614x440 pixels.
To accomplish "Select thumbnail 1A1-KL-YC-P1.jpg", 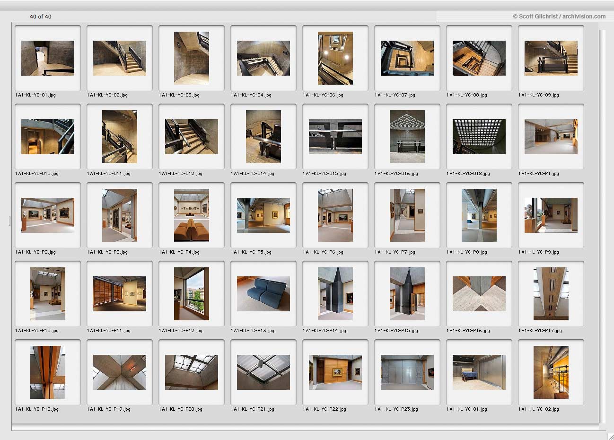I will pyautogui.click(x=551, y=137).
